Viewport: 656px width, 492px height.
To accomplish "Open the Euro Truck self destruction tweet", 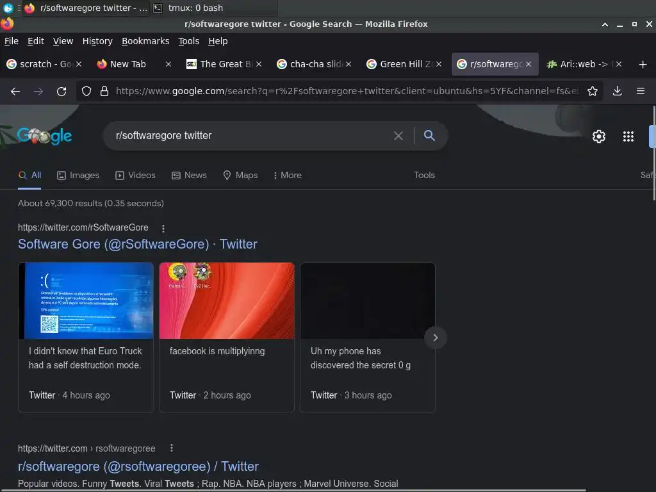I will pyautogui.click(x=85, y=358).
